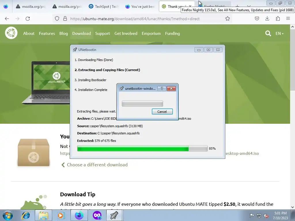Click the page scrollbar up arrow
The height and width of the screenshot is (221, 295).
293,27
